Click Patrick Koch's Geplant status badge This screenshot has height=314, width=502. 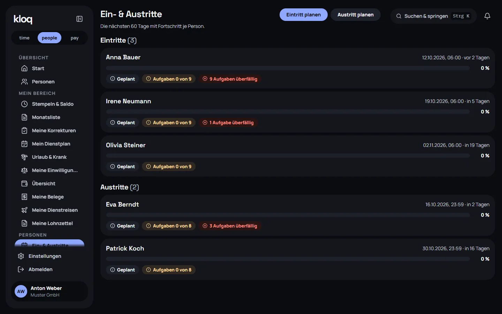122,270
